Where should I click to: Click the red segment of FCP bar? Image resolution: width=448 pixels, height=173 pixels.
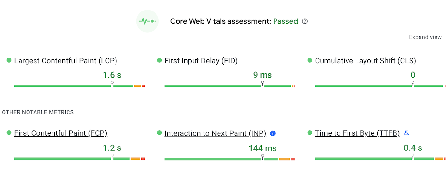click(x=143, y=159)
